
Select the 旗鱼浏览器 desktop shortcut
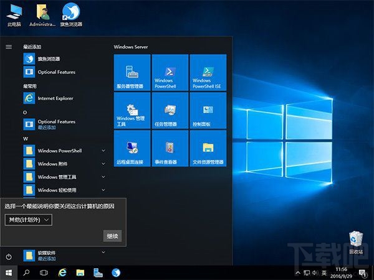[x=71, y=15]
